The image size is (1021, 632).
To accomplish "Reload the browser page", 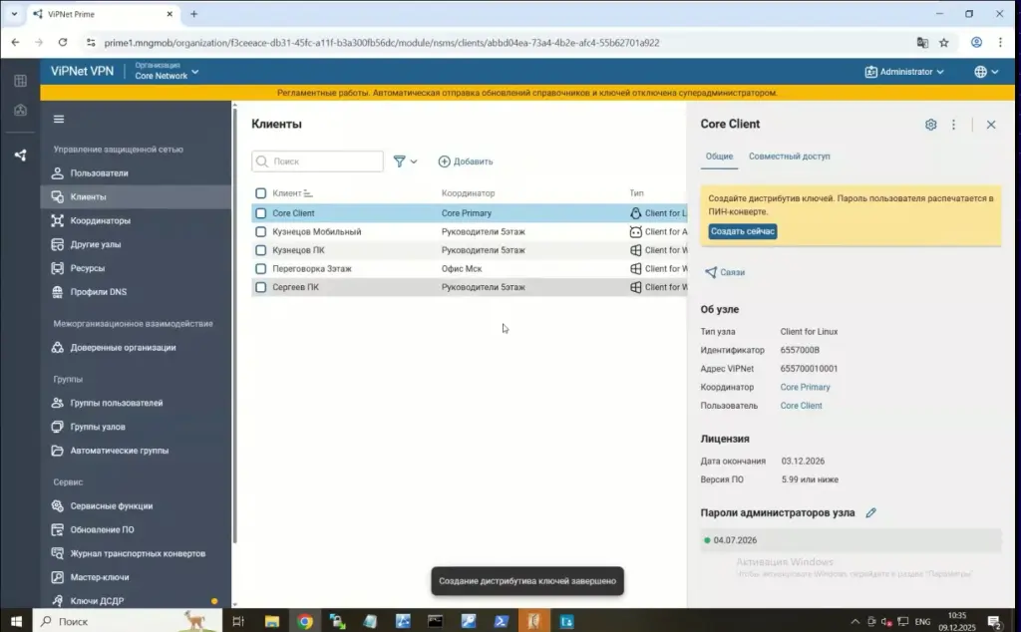I will point(63,42).
